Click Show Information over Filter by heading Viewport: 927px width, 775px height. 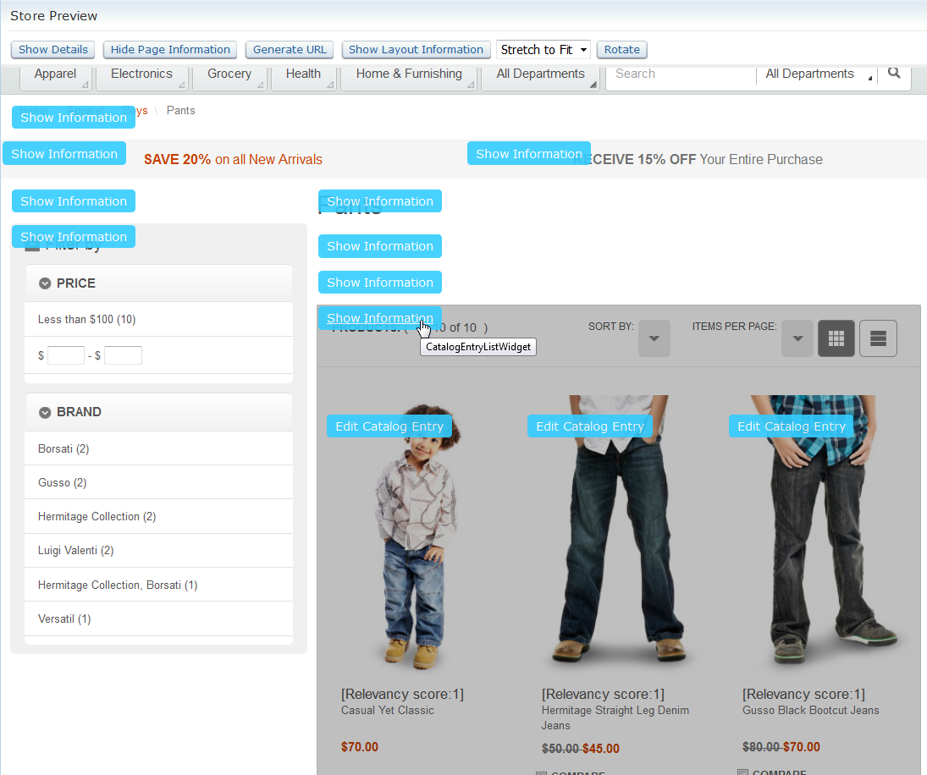point(74,236)
